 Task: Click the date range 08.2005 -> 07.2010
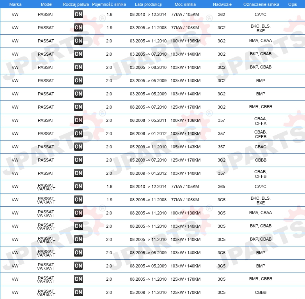[x=148, y=107]
